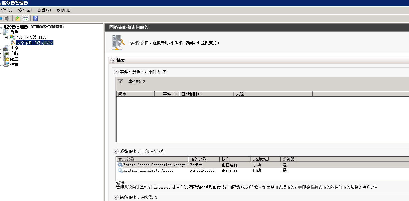409x201 pixels.
Task: Click the 存储 storage icon in tree
Action: point(6,64)
